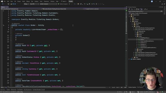Open the Tools menu

pos(41,1)
